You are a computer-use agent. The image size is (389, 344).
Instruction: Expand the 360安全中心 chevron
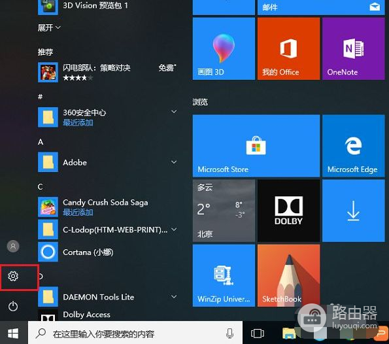[174, 112]
